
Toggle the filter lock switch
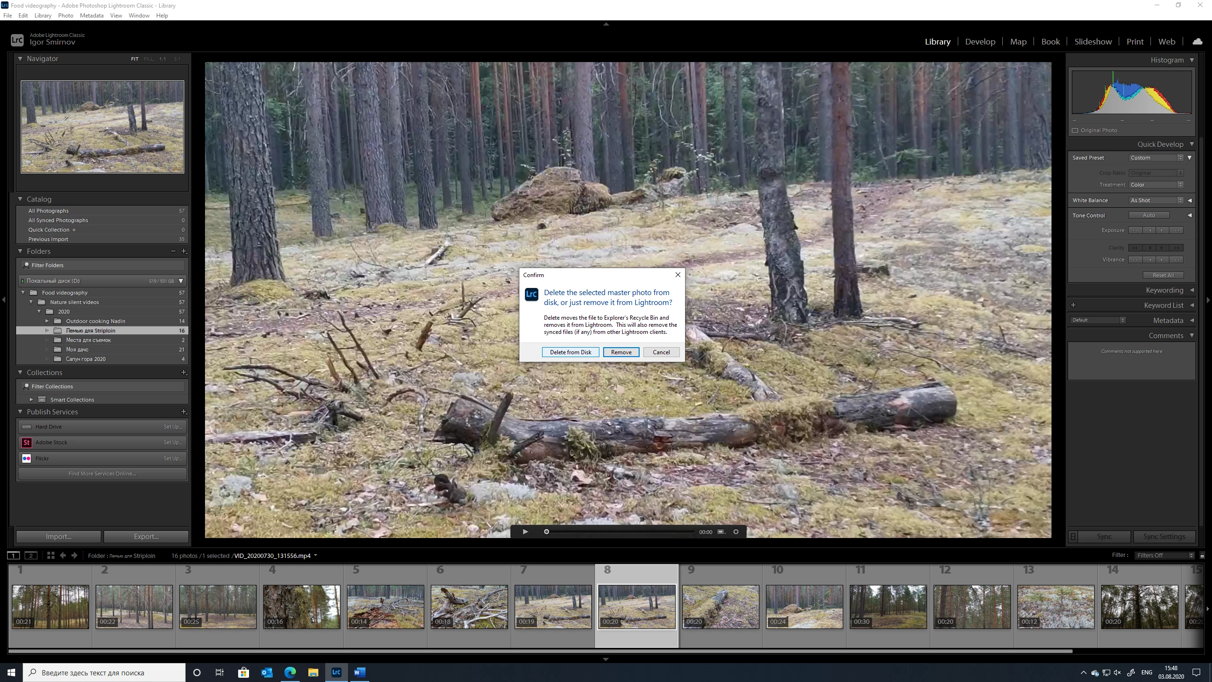point(1202,556)
